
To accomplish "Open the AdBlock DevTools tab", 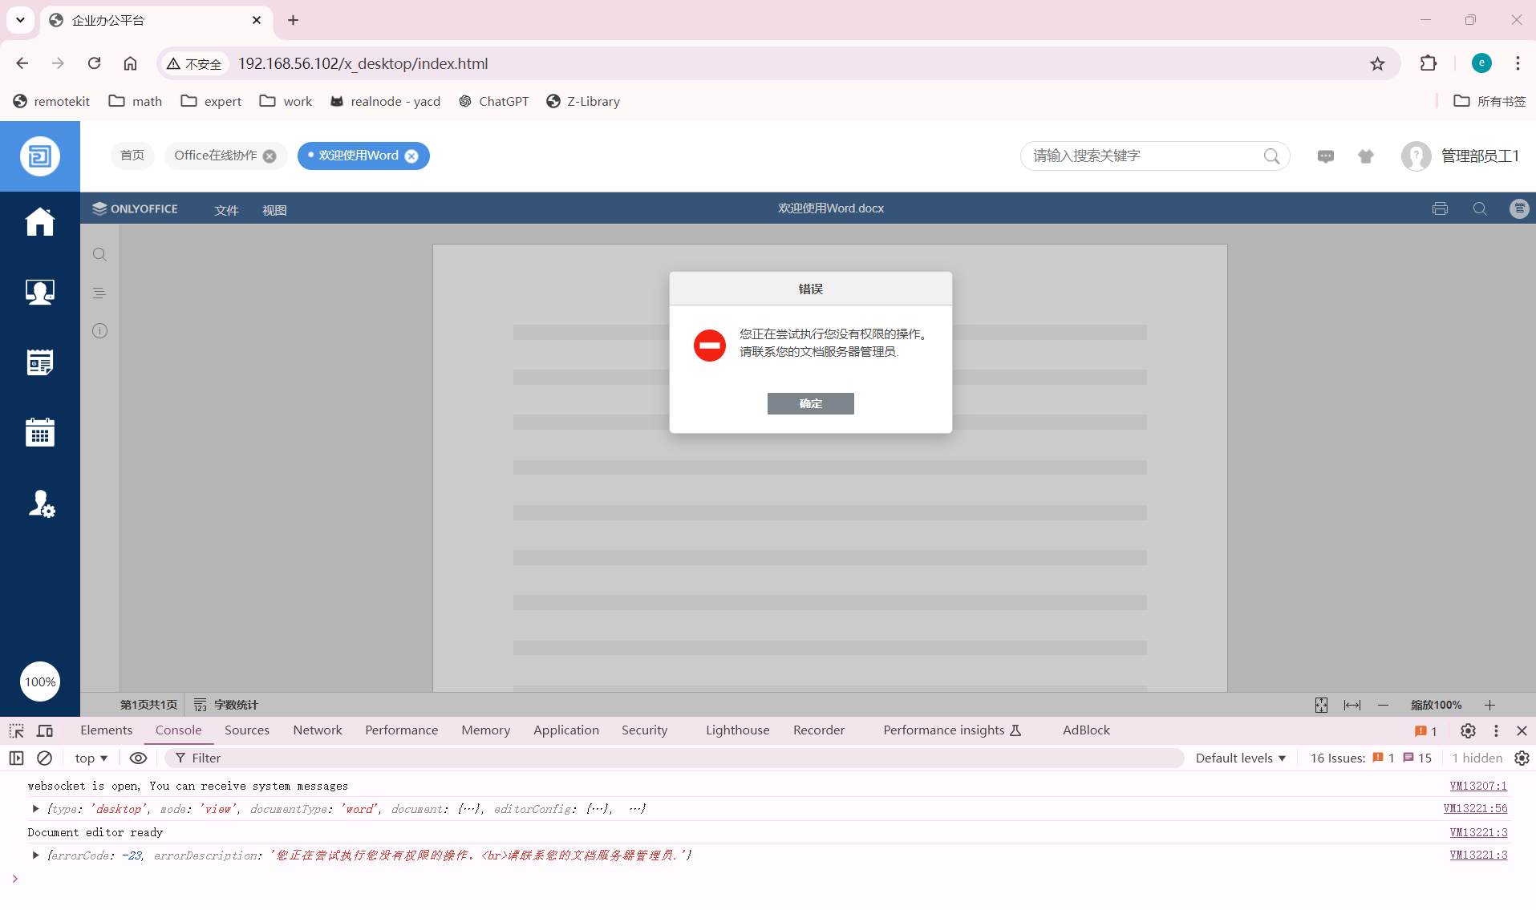I will (1086, 730).
